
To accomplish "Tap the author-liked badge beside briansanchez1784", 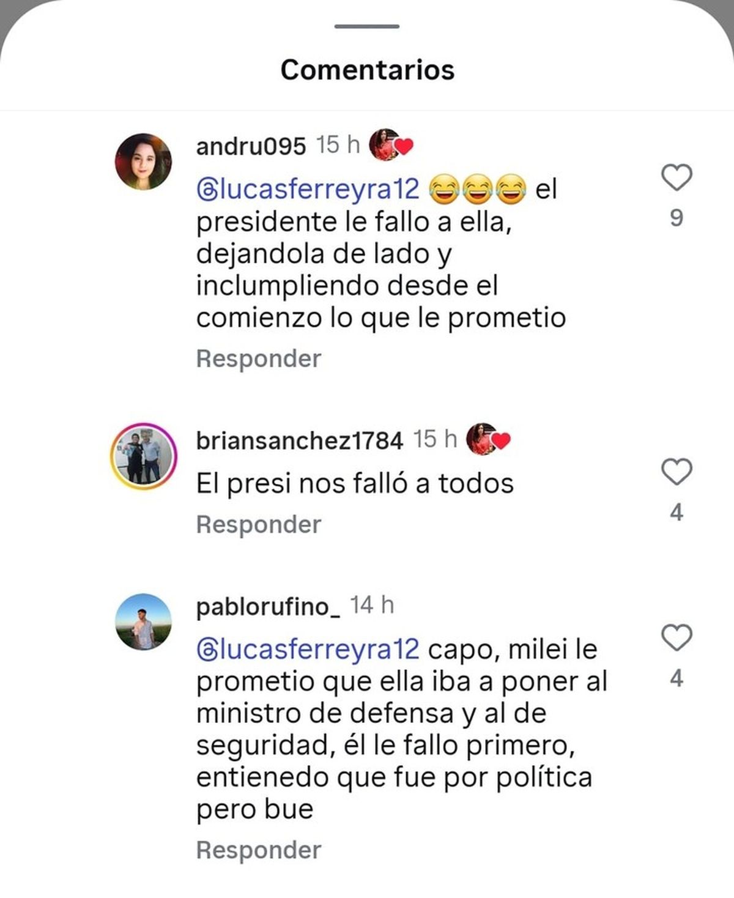I will point(488,439).
